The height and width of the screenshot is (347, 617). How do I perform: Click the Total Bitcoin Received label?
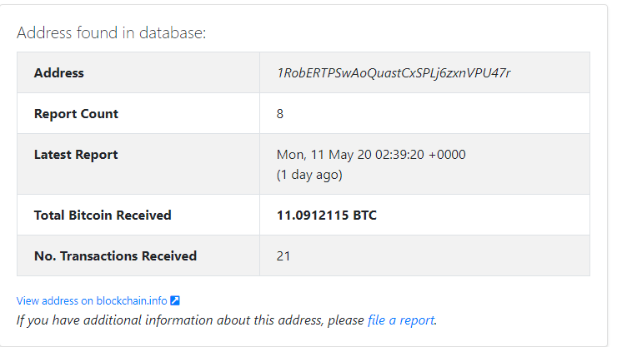[x=103, y=216]
